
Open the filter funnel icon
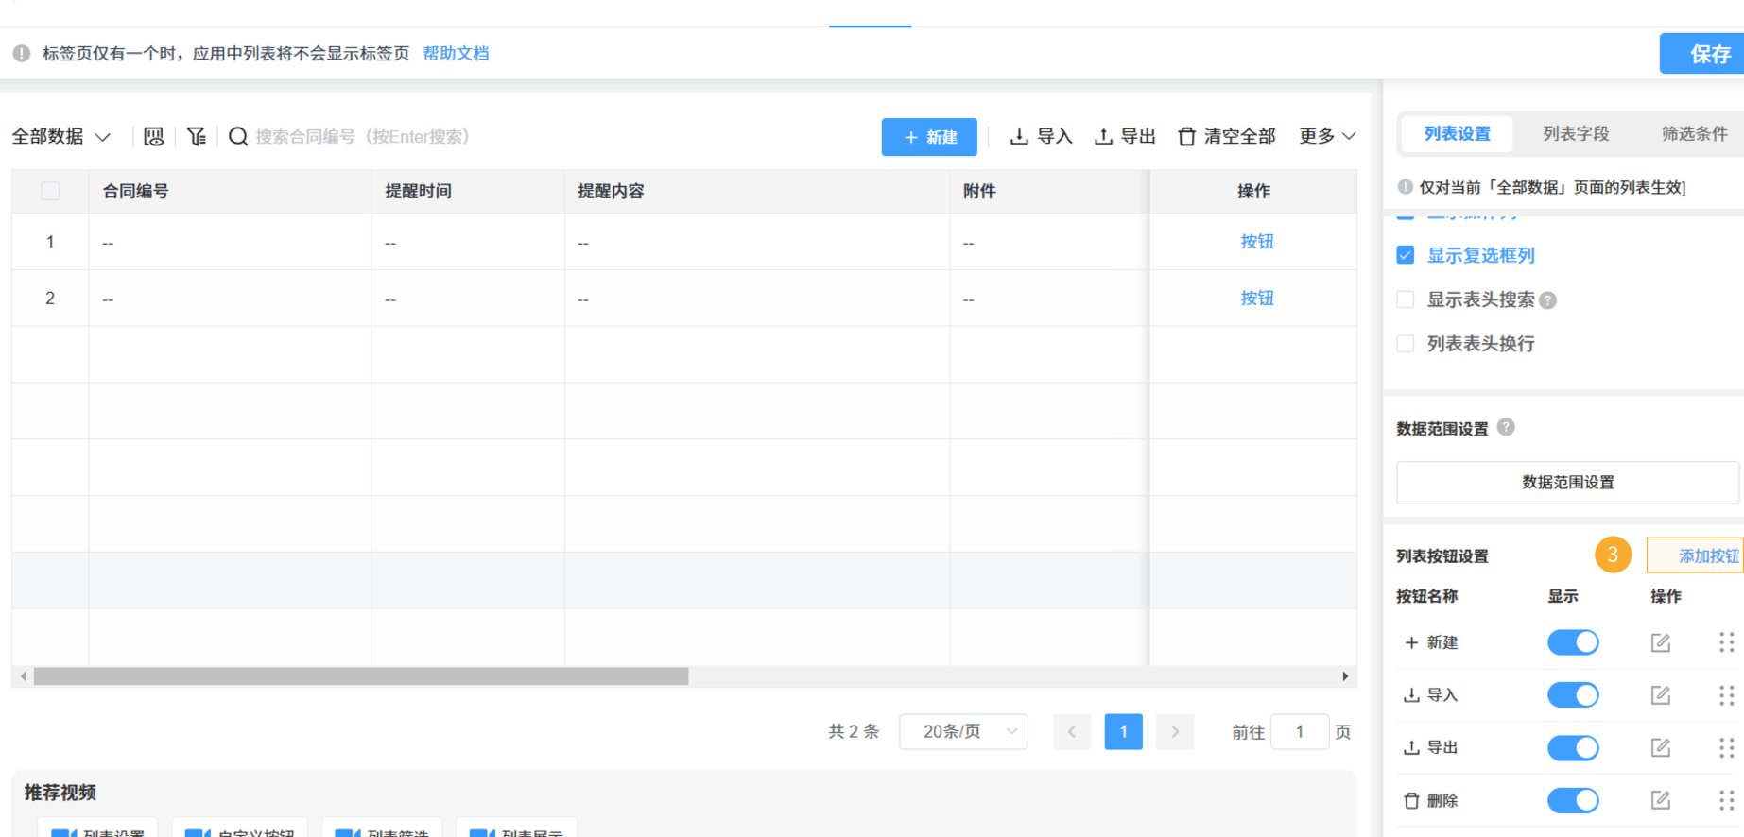click(197, 137)
